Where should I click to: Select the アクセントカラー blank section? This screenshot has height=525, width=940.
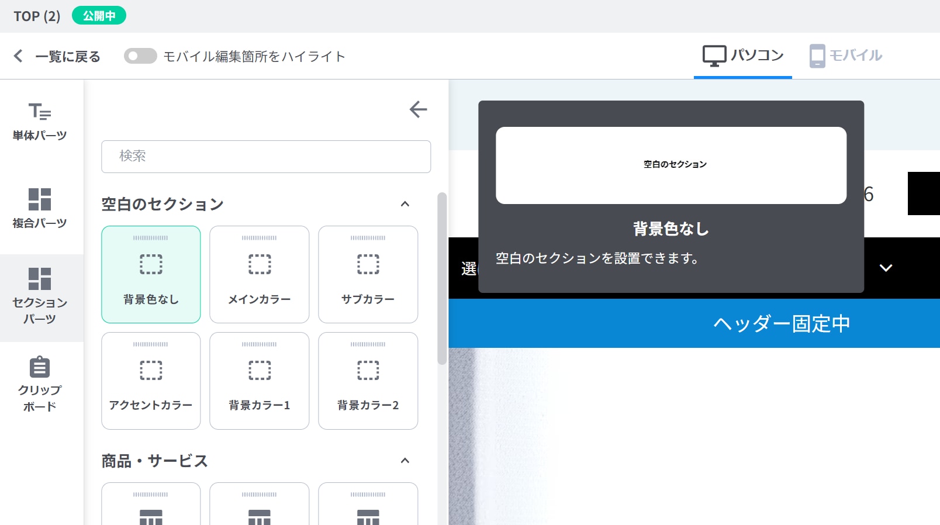(151, 381)
